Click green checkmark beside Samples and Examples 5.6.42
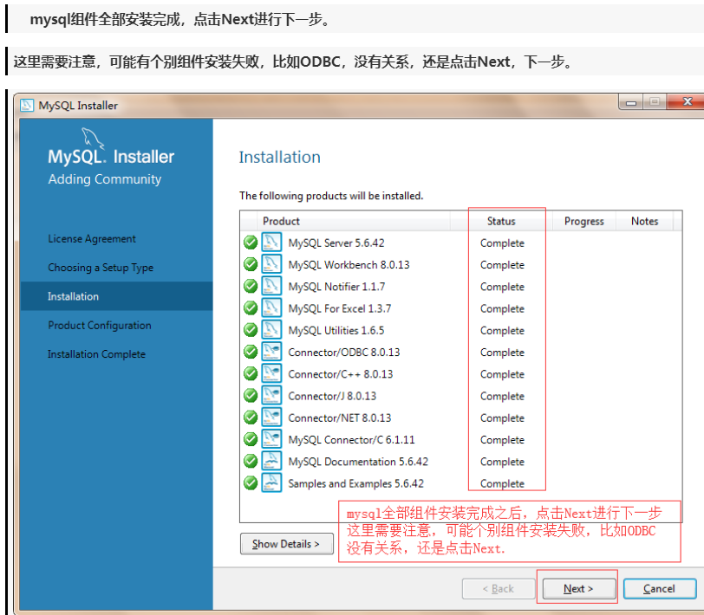The image size is (704, 615). point(250,483)
